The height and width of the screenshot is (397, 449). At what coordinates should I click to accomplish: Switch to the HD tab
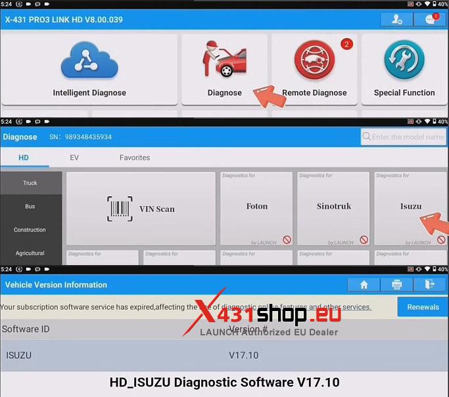point(24,157)
